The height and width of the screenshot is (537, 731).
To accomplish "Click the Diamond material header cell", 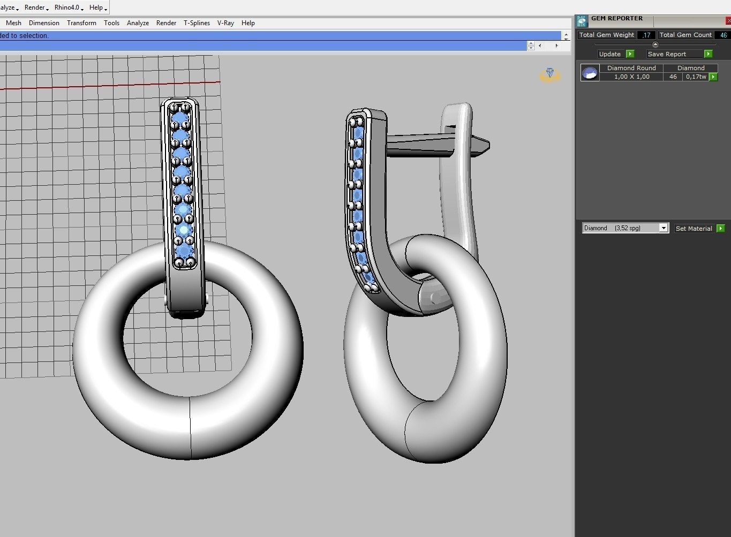I will click(691, 68).
